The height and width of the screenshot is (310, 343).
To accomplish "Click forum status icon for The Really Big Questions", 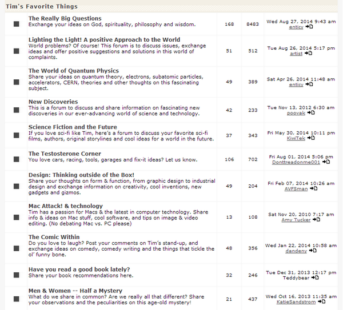I will [17, 24].
